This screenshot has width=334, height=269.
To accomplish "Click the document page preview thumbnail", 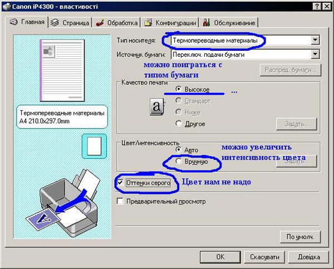I will click(62, 70).
